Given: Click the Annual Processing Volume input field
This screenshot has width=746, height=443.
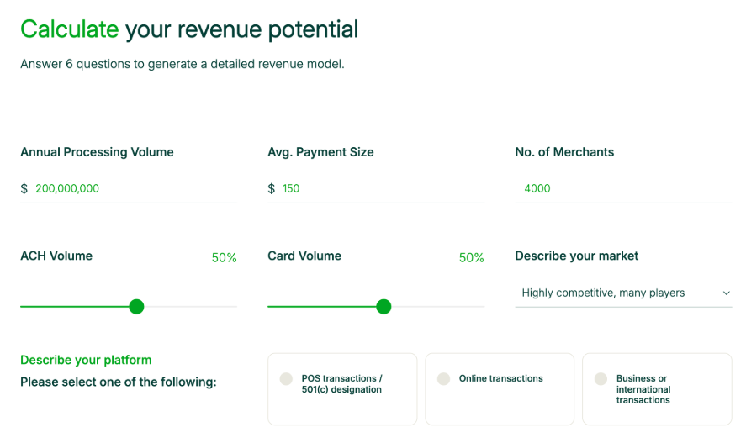Looking at the screenshot, I should (129, 188).
